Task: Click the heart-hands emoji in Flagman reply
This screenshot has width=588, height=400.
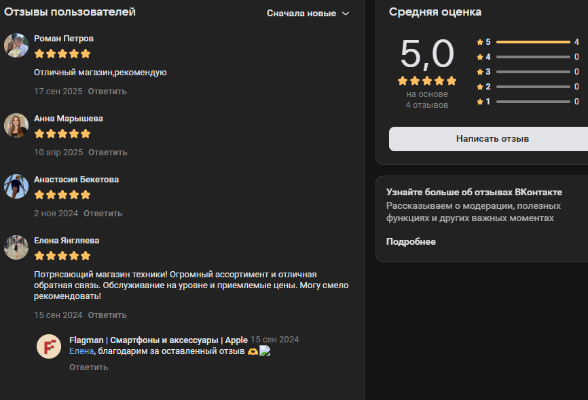Action: pyautogui.click(x=253, y=351)
